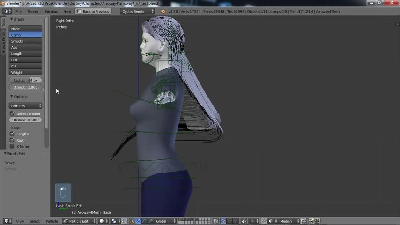Click the Back to Previous button

(93, 12)
